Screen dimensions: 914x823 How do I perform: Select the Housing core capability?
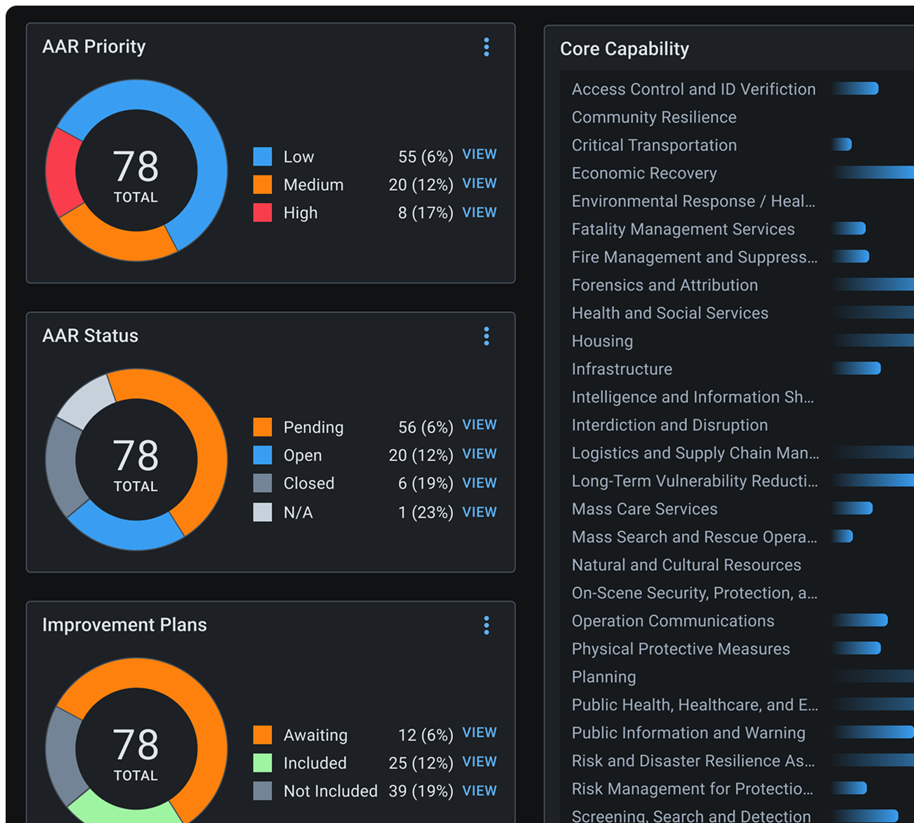click(602, 341)
